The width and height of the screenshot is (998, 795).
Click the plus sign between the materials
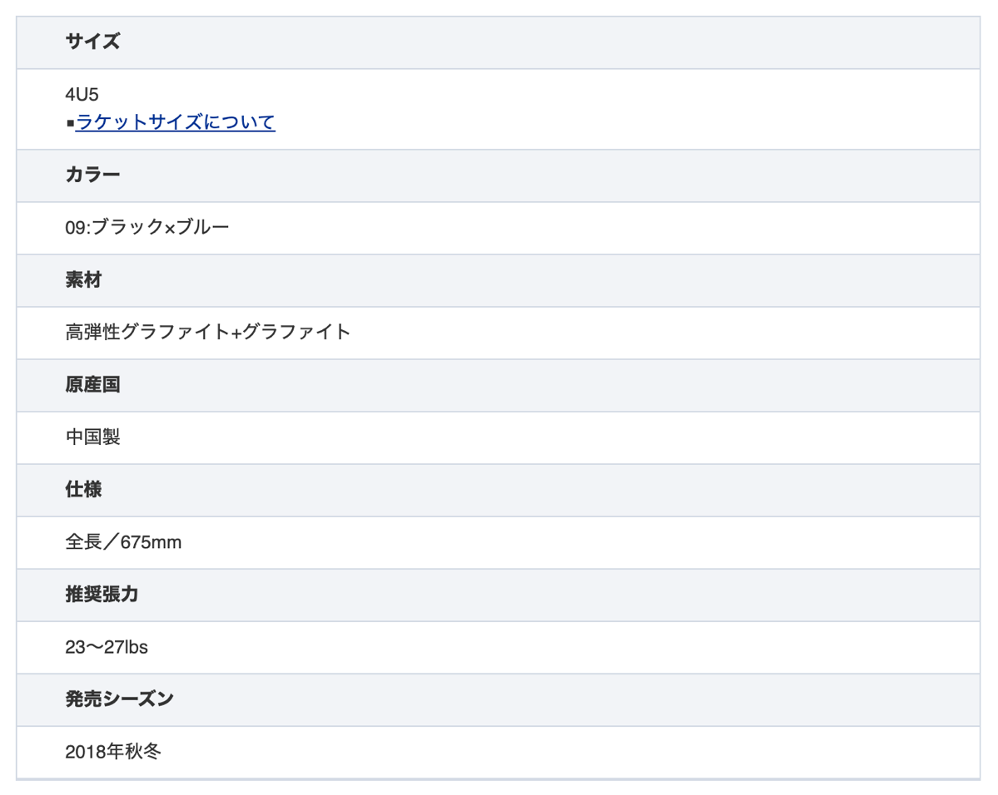click(236, 333)
